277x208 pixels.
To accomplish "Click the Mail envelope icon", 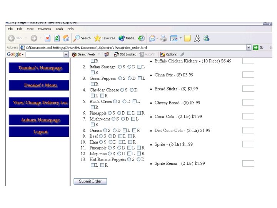I will click(x=152, y=38).
